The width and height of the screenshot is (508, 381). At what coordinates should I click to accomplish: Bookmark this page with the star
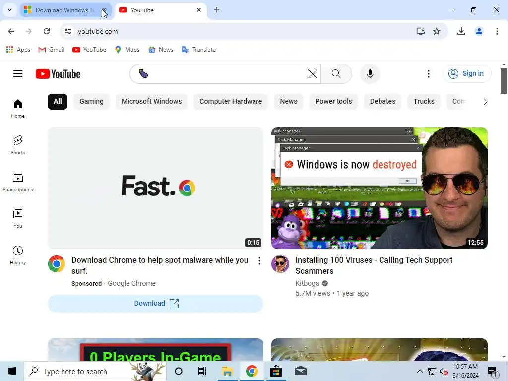tap(437, 31)
